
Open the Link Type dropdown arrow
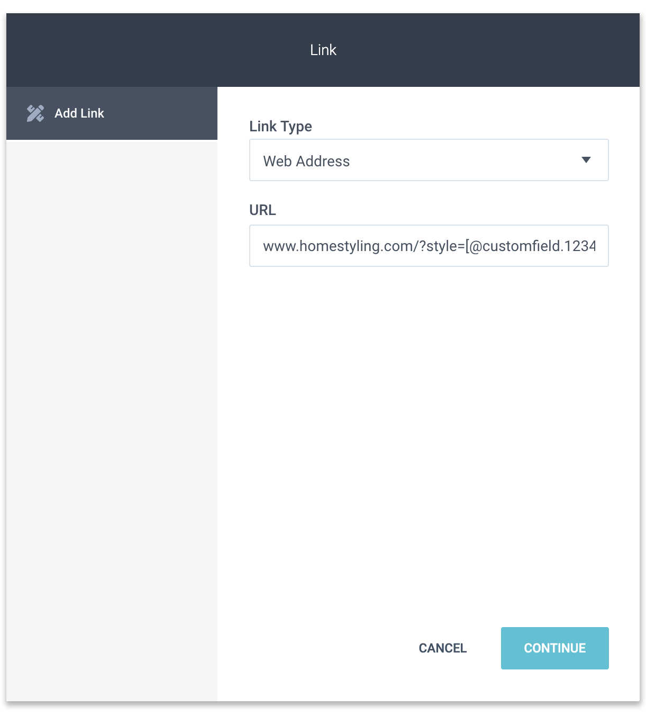[586, 160]
